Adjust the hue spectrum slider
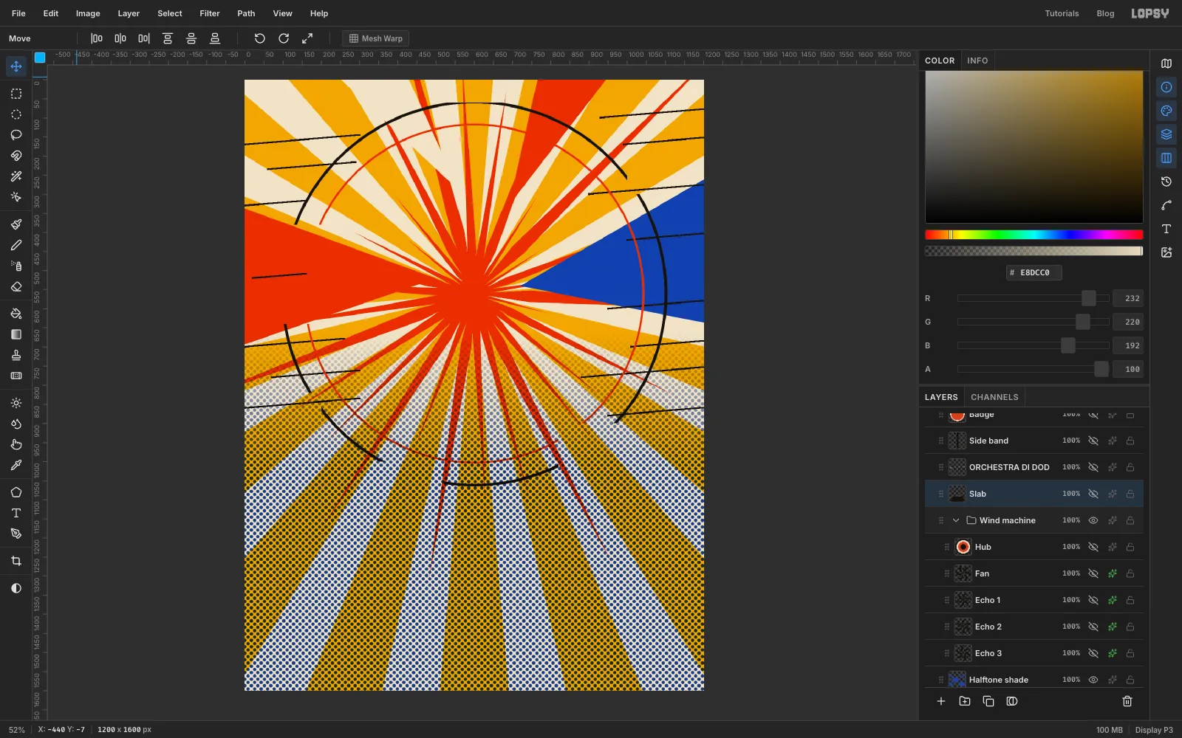 [x=1034, y=235]
